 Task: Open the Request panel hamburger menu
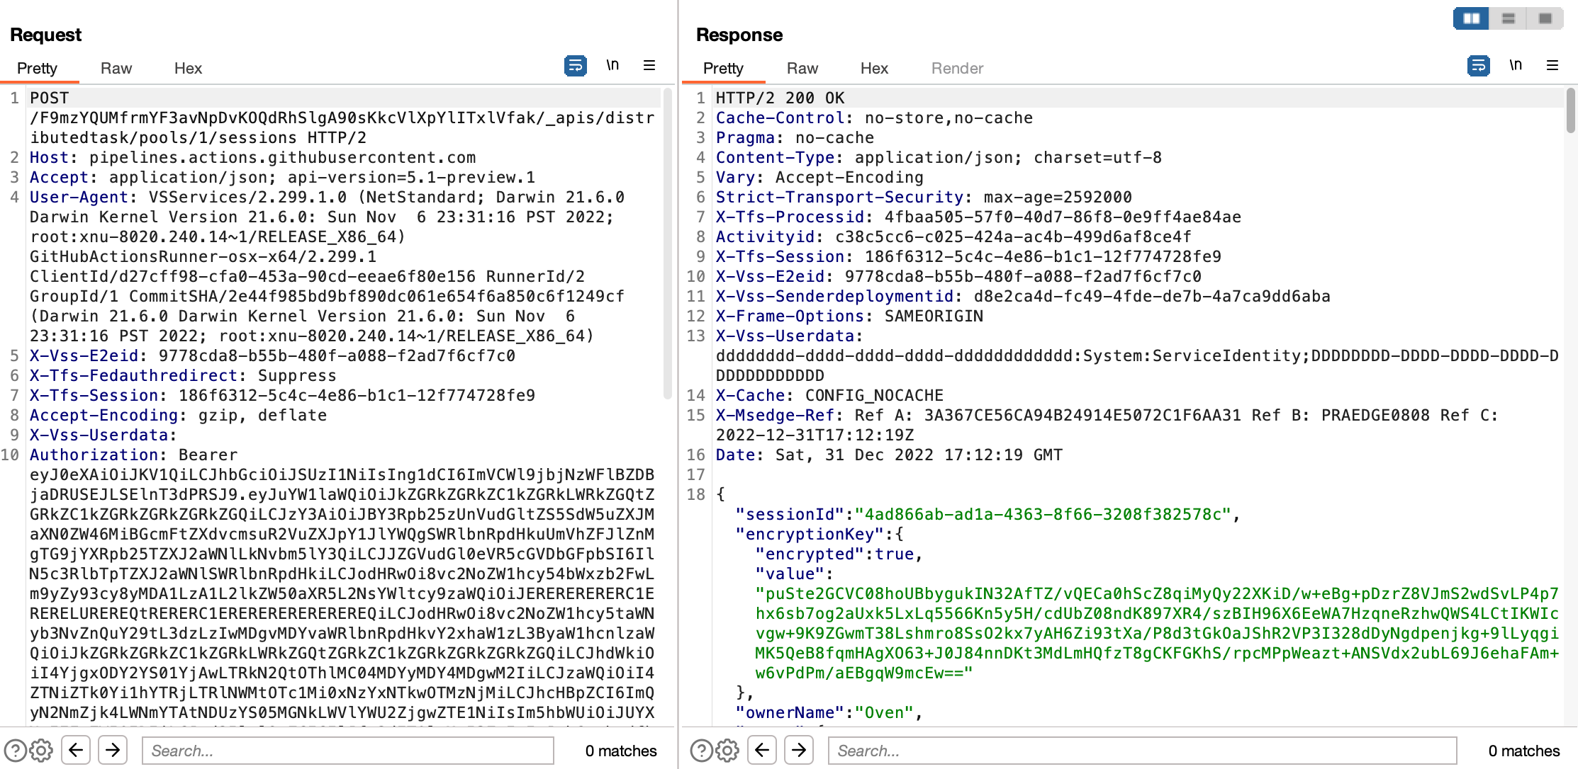(x=649, y=65)
